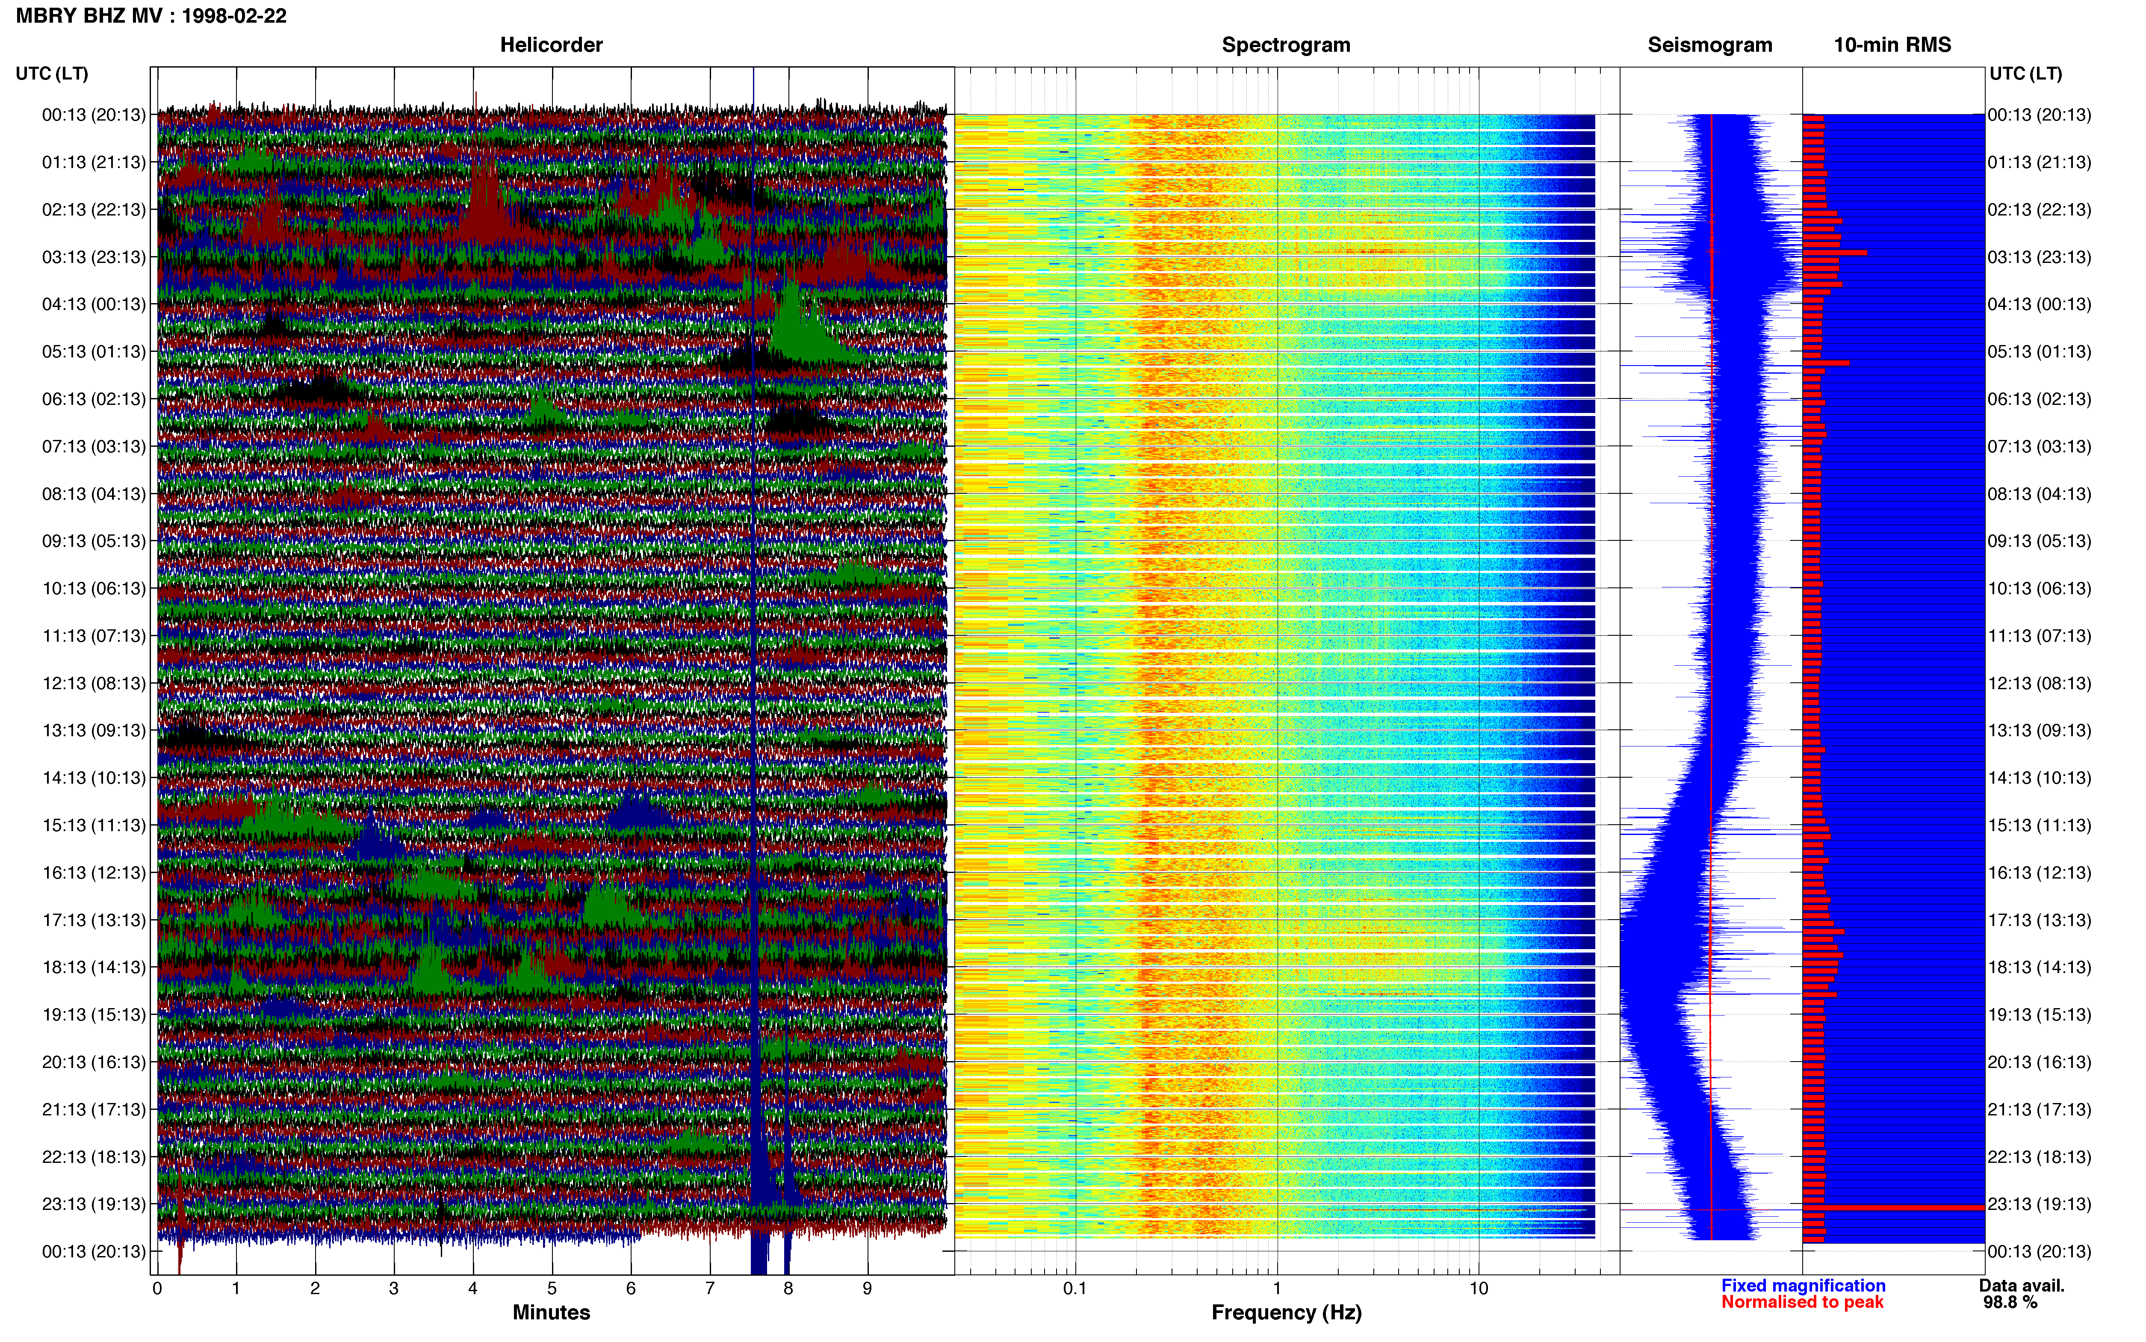Select left-axis time label "05:13 (01:13)"
2146x1342 pixels.
(x=93, y=351)
